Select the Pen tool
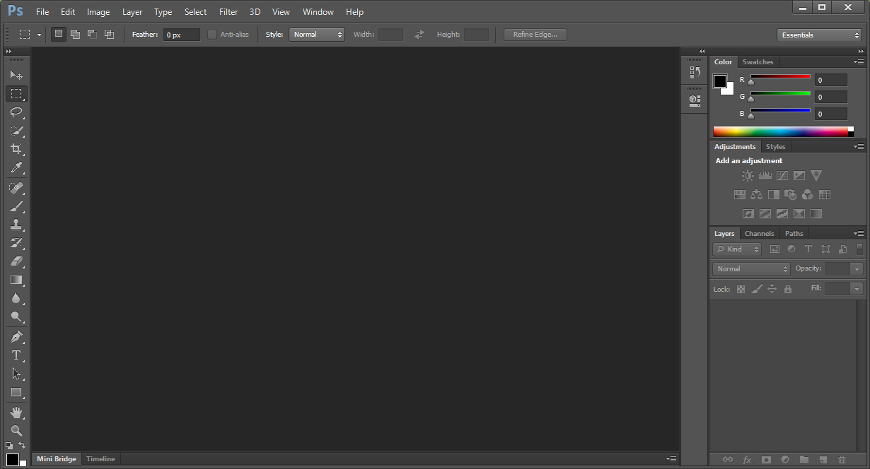 click(16, 337)
